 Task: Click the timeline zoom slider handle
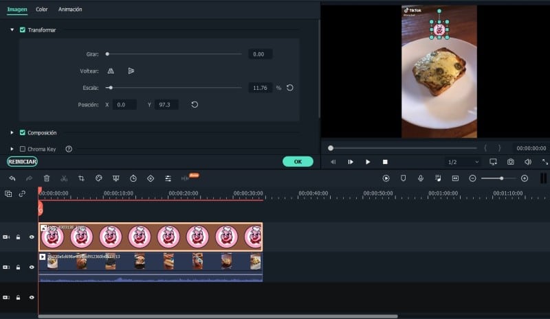tap(502, 178)
